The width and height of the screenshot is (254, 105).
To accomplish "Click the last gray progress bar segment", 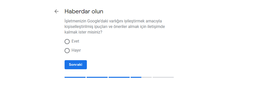I will 163,77.
